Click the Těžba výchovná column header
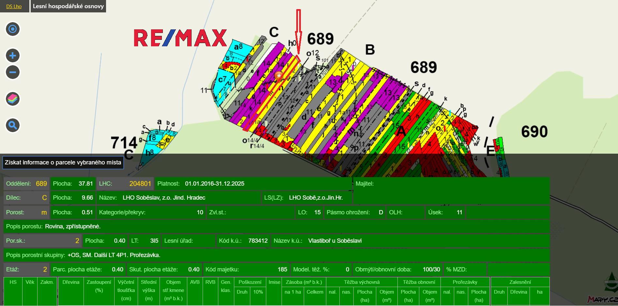Screen dimensions: 618x306 362,282
